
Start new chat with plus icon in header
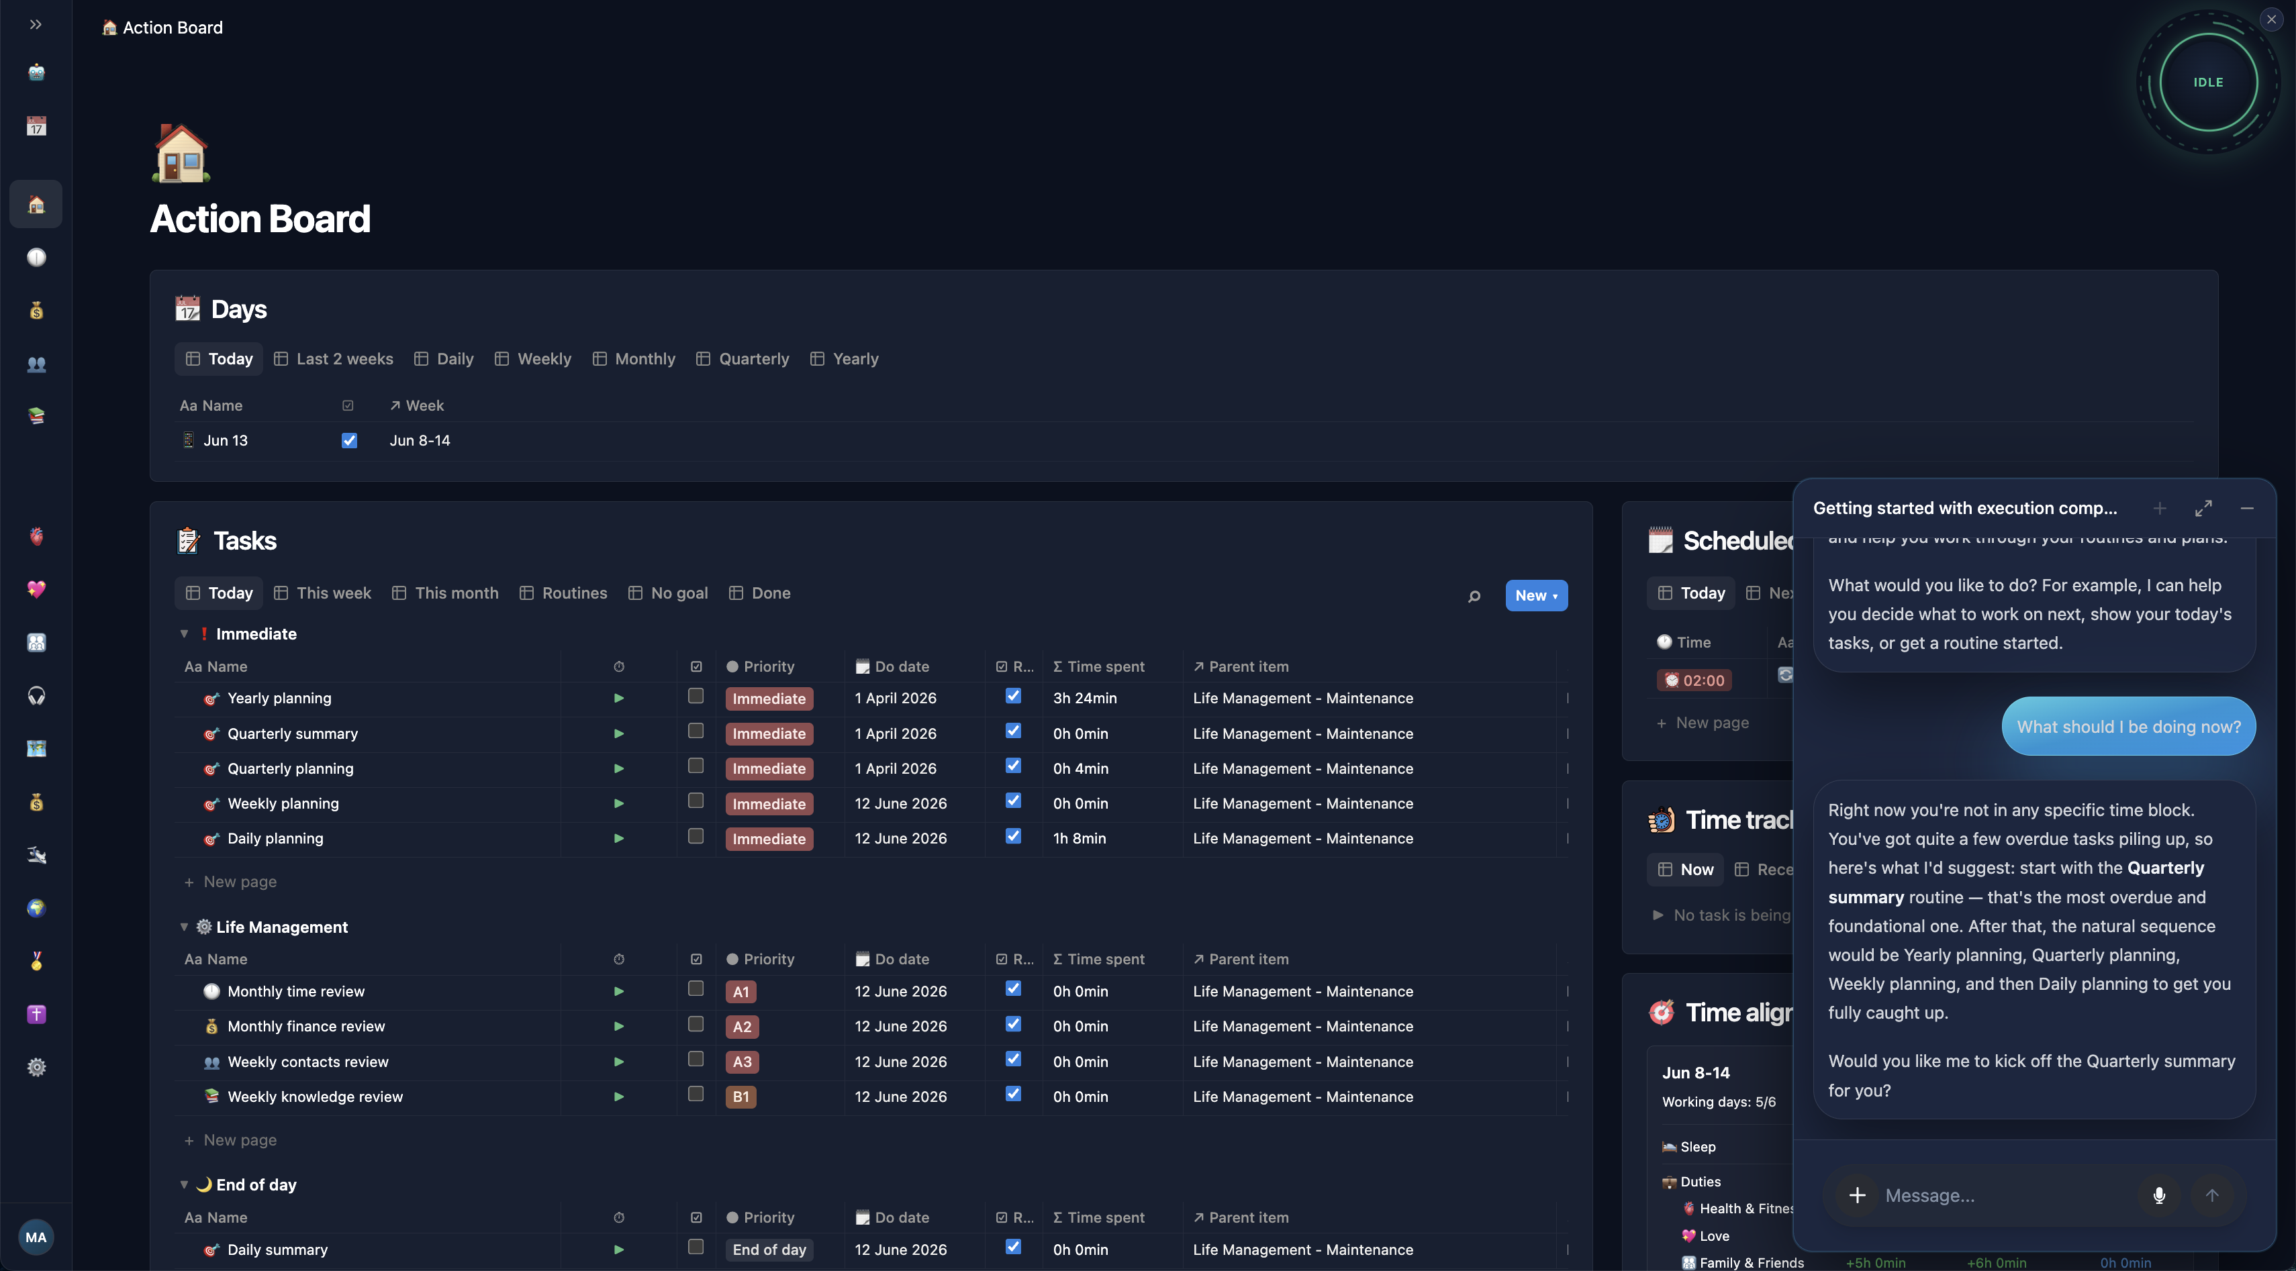[2160, 508]
